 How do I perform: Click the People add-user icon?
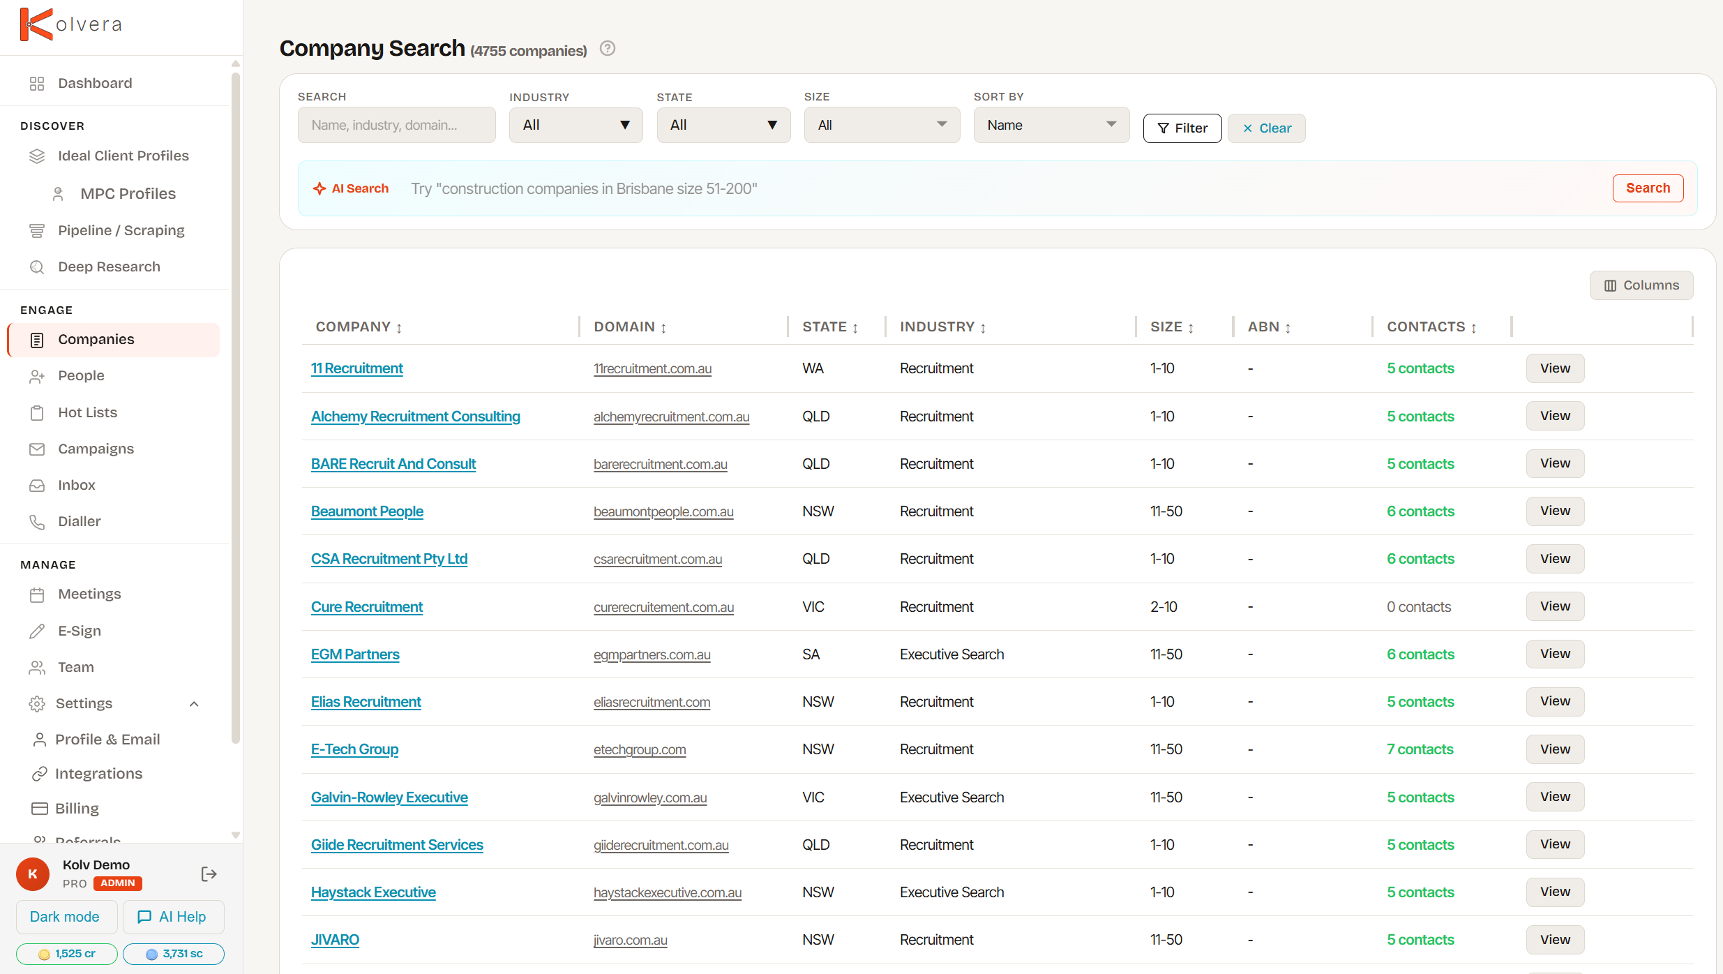pos(37,377)
